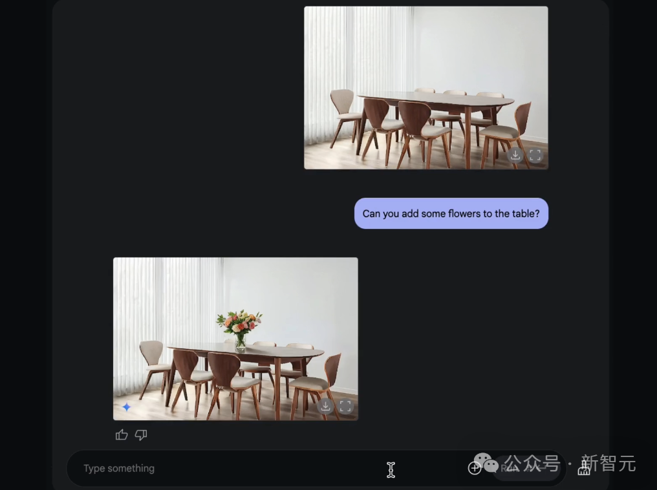Expand the original dining table image fullscreen

click(535, 155)
